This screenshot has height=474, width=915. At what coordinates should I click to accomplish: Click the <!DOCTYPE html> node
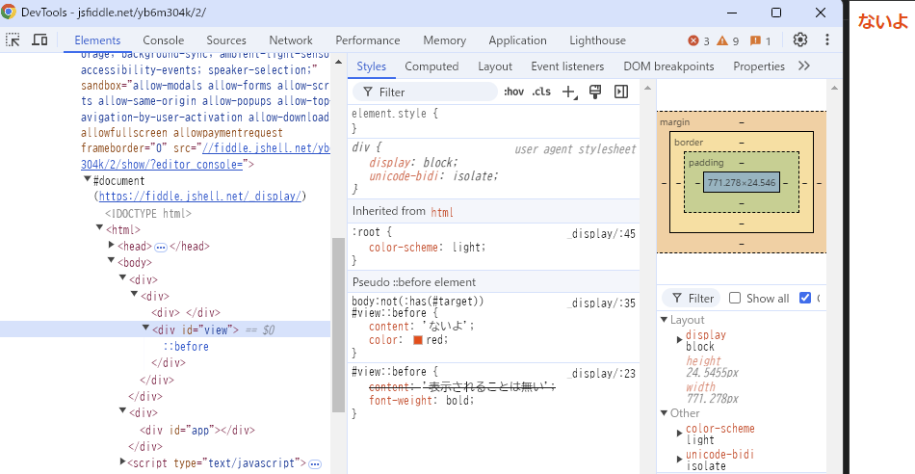click(148, 213)
